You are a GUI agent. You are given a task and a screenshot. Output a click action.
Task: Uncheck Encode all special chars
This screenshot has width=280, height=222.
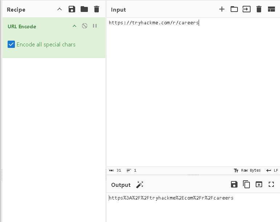[11, 45]
